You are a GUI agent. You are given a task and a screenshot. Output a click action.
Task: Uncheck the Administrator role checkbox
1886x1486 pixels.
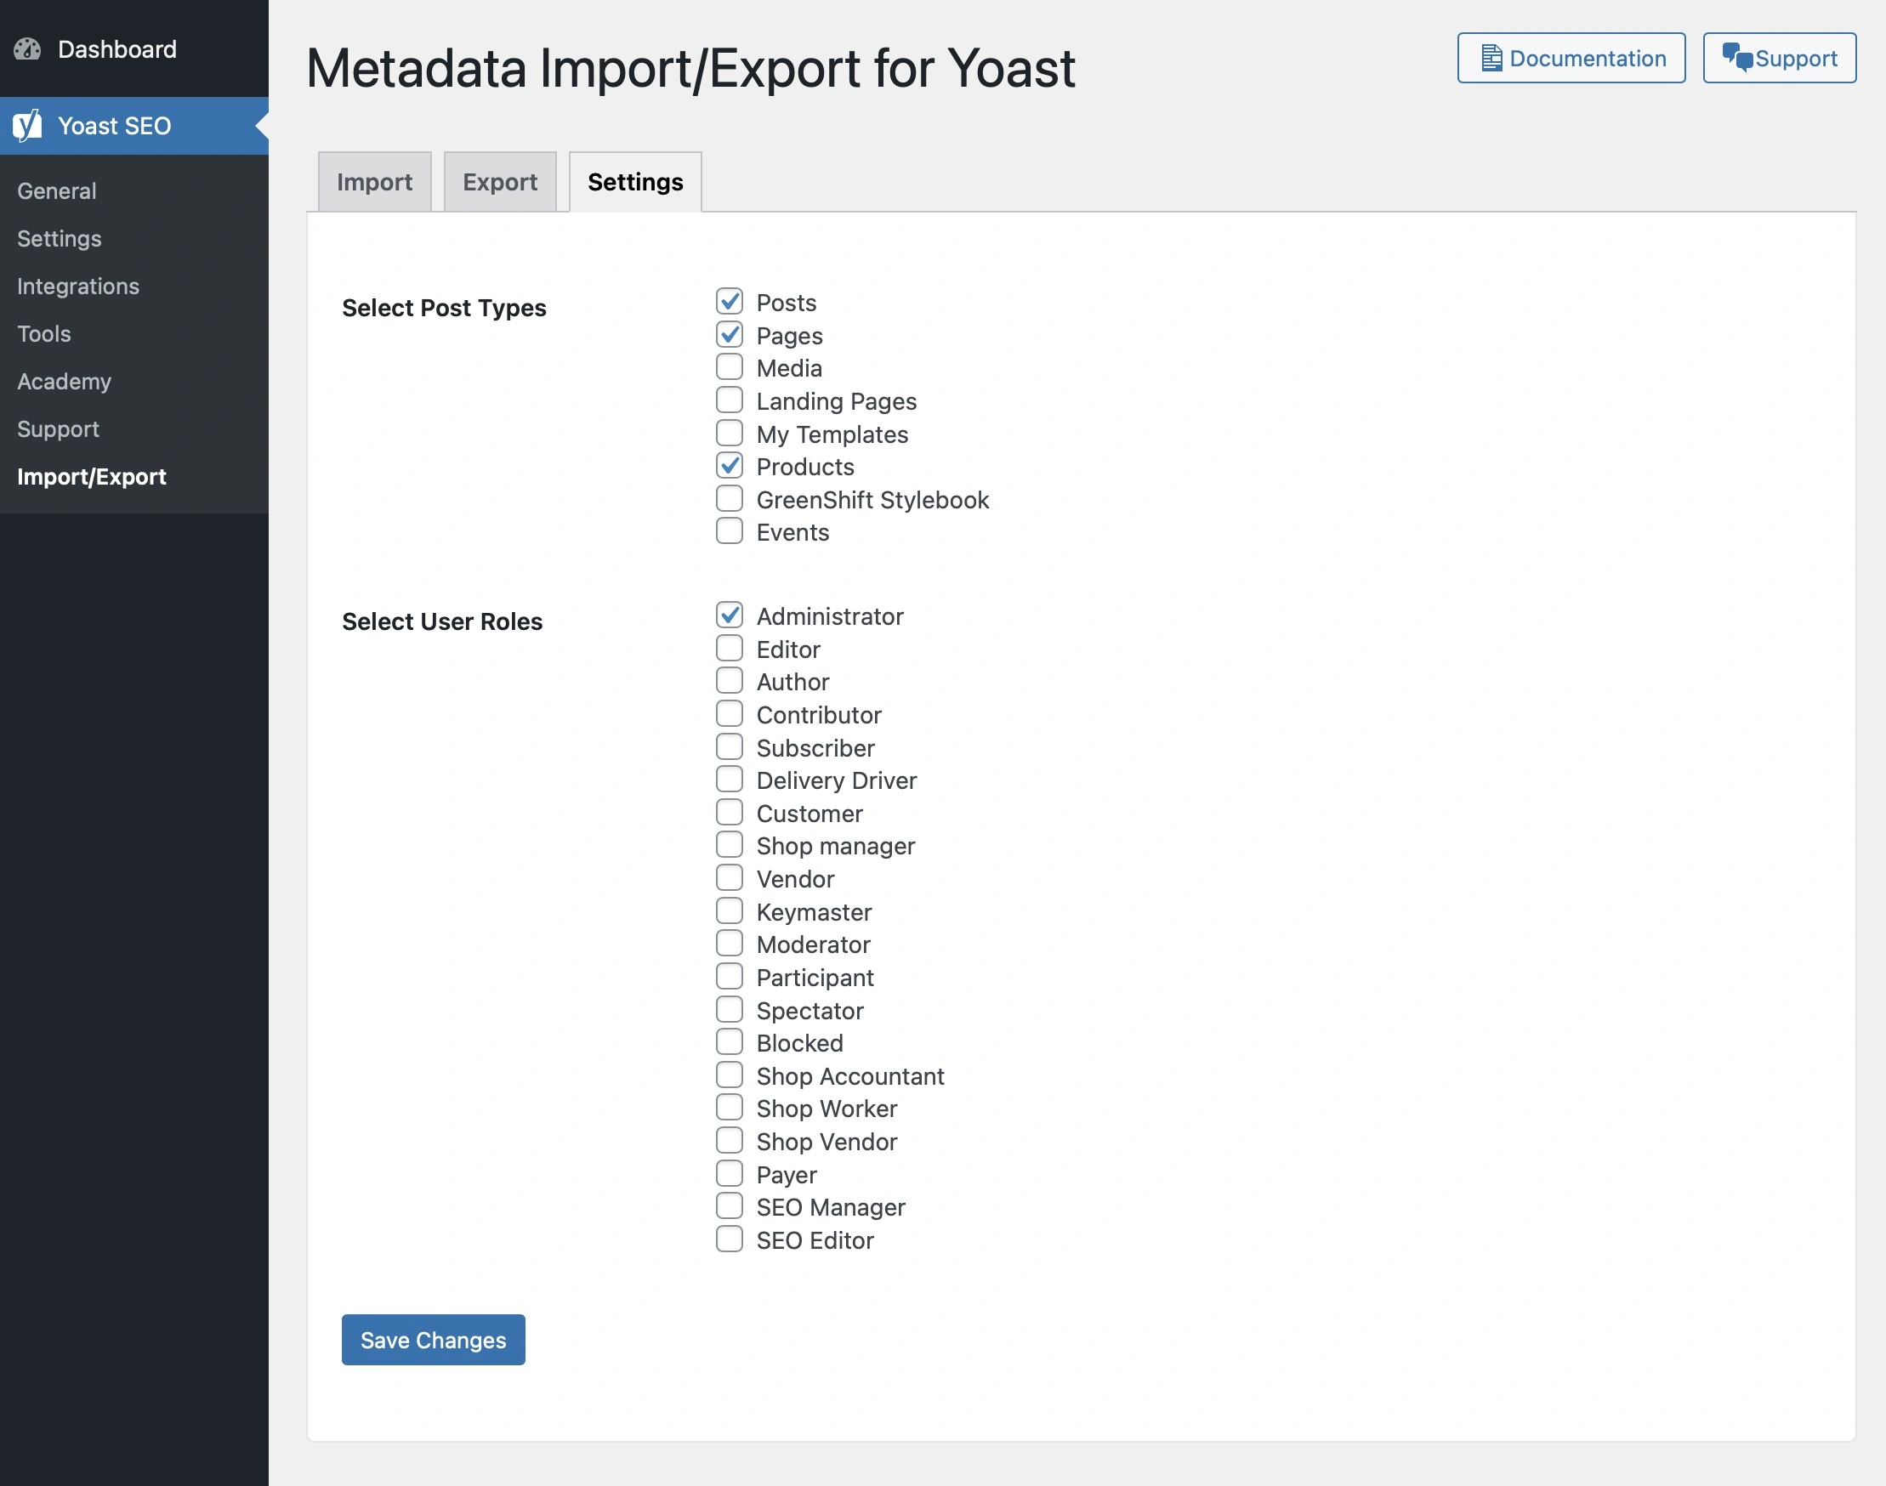pos(730,615)
